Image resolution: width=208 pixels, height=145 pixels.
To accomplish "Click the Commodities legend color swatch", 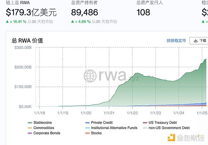I will coord(29,128).
